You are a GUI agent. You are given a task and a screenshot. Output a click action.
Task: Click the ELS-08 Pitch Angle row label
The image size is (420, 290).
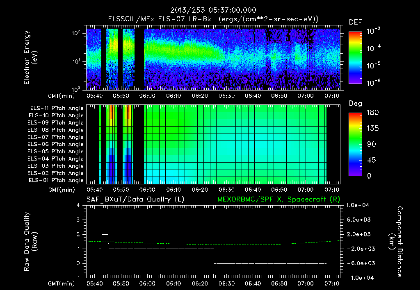tap(56, 130)
